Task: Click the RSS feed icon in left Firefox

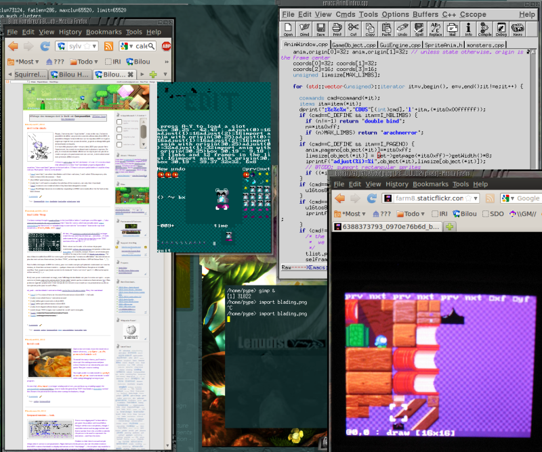Action: coord(108,46)
